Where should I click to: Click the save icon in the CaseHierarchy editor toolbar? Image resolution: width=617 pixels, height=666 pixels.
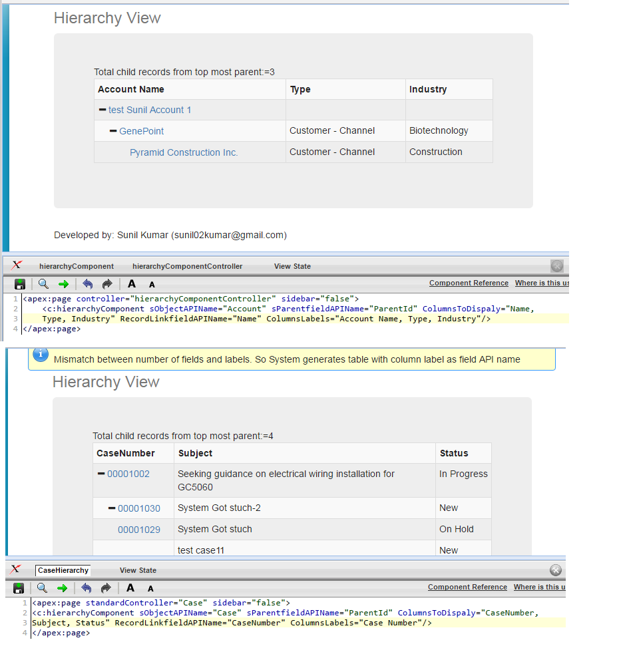point(19,587)
